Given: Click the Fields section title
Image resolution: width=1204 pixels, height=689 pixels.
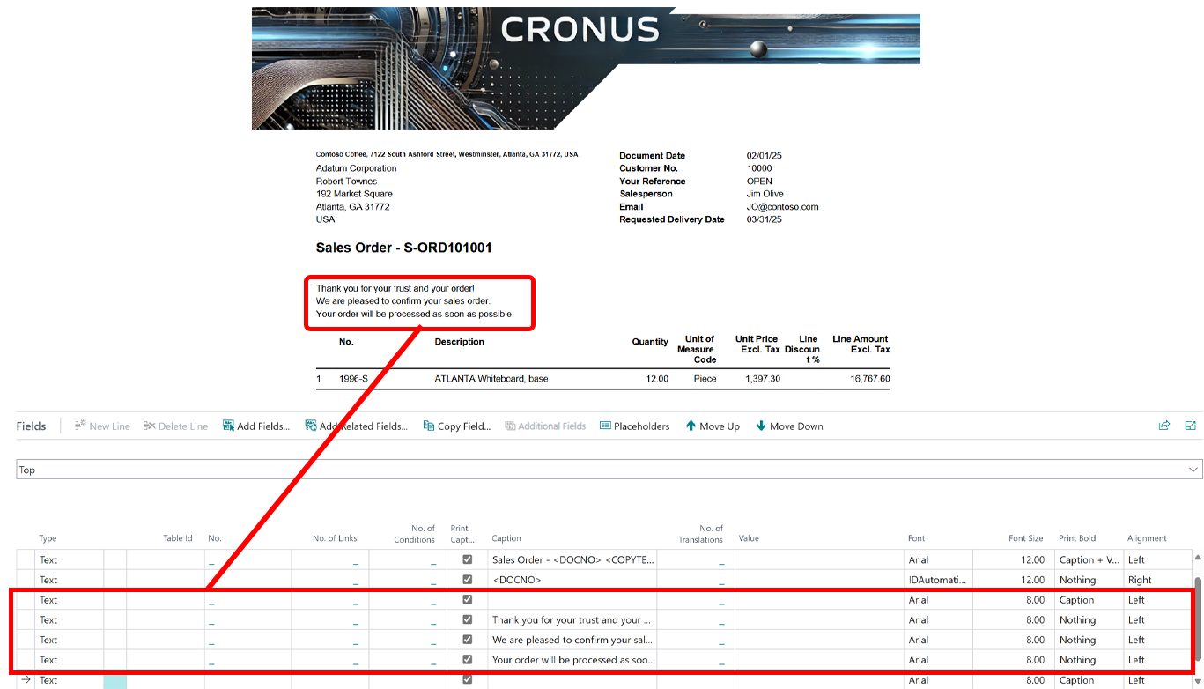Looking at the screenshot, I should (x=31, y=426).
